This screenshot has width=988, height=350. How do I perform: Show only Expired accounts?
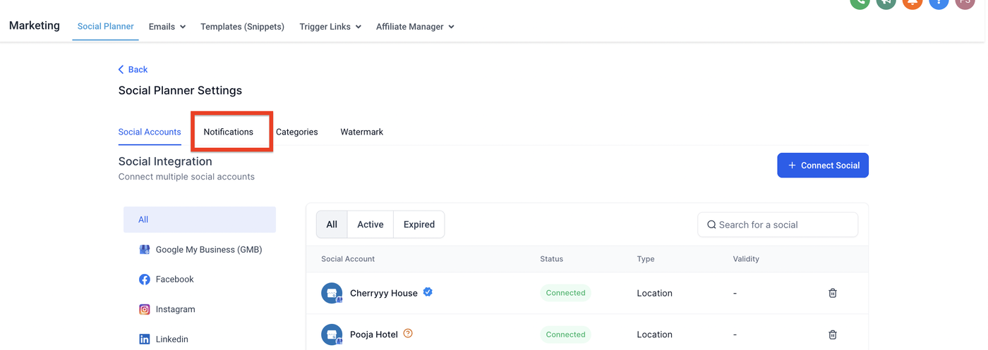(x=418, y=225)
